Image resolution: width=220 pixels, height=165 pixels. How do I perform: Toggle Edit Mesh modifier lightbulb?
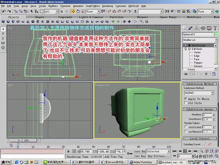[186, 49]
